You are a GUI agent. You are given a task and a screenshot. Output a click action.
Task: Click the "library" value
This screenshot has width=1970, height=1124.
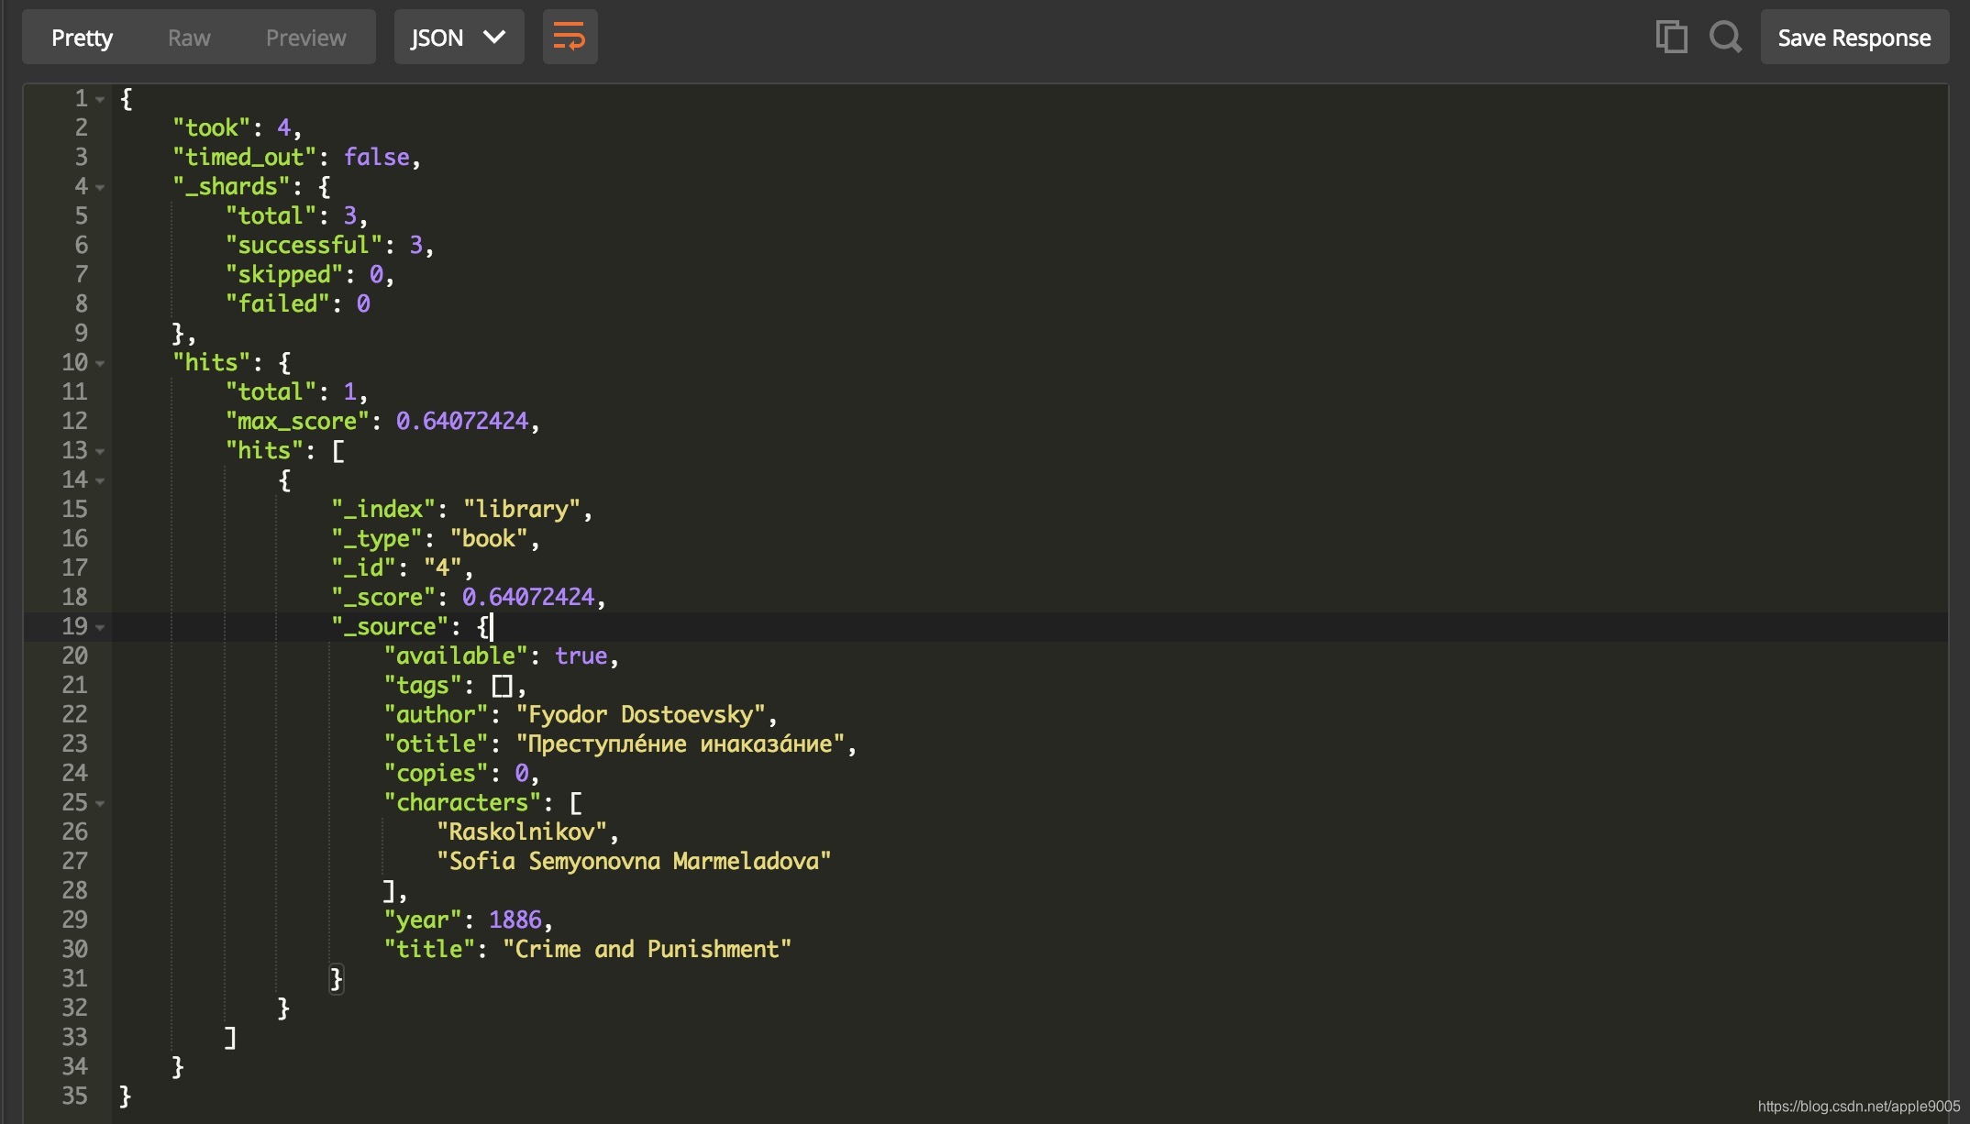(522, 509)
